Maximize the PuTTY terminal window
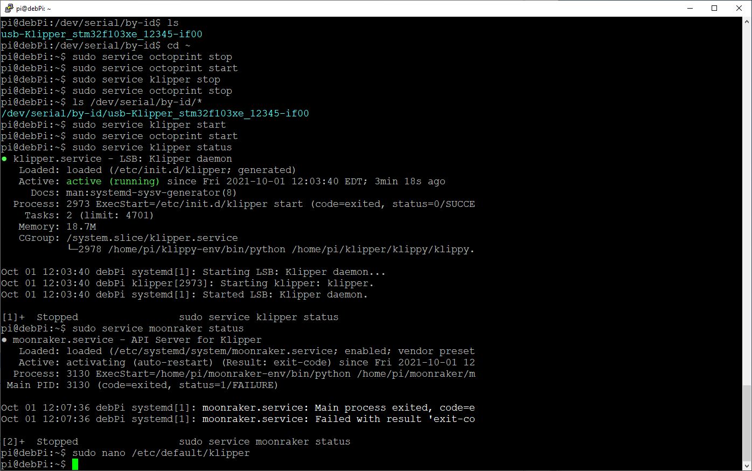Screen dimensions: 752x471 pos(715,8)
